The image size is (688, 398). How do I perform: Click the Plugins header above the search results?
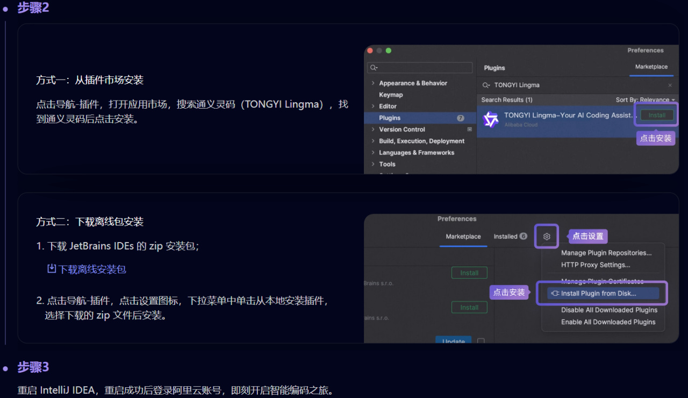(494, 68)
